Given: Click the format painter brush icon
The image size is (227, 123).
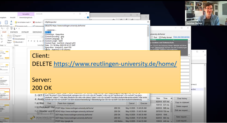Looking at the screenshot, I should 2,42.
